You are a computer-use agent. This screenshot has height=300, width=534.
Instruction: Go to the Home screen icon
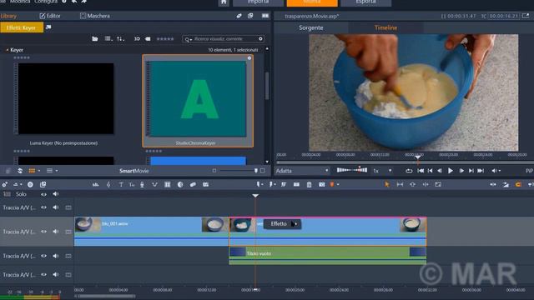click(x=224, y=2)
